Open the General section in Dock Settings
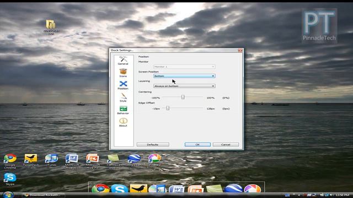353x198 pixels. 123,61
